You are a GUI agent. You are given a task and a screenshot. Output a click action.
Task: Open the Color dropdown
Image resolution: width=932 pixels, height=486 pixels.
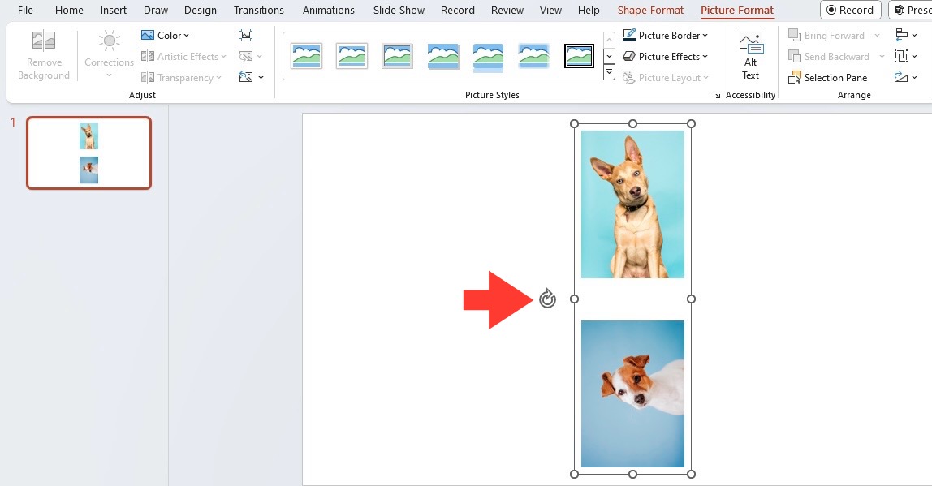click(166, 35)
